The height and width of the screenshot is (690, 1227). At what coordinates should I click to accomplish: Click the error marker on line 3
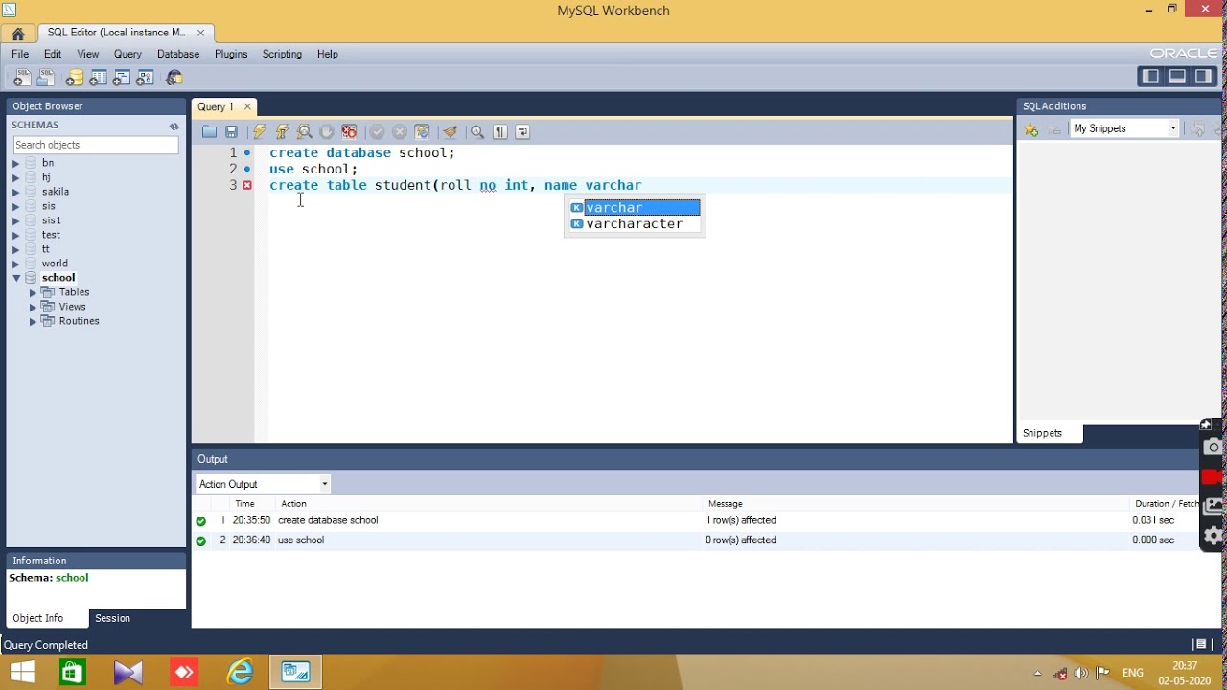(x=247, y=185)
